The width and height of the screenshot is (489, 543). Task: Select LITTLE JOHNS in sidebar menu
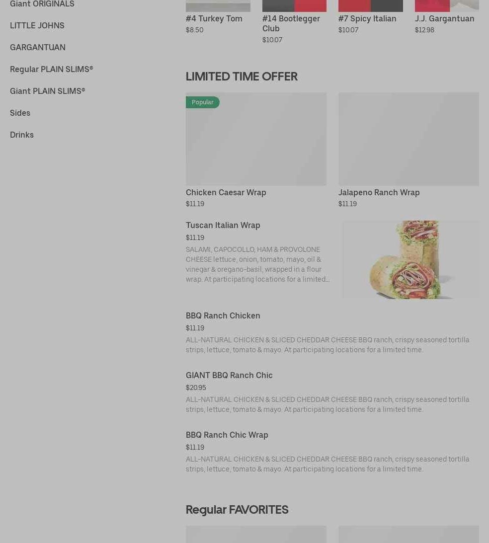pos(37,26)
